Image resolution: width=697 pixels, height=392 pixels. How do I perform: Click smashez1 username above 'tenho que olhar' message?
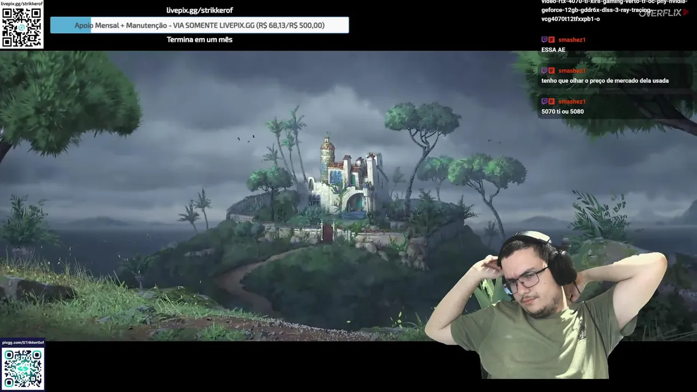572,71
